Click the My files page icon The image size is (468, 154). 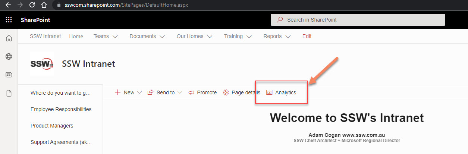click(x=9, y=93)
